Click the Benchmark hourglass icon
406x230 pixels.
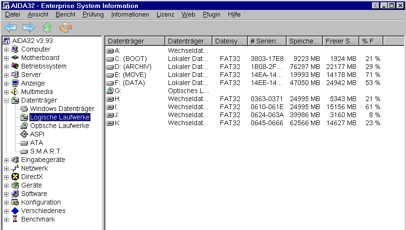(x=15, y=219)
